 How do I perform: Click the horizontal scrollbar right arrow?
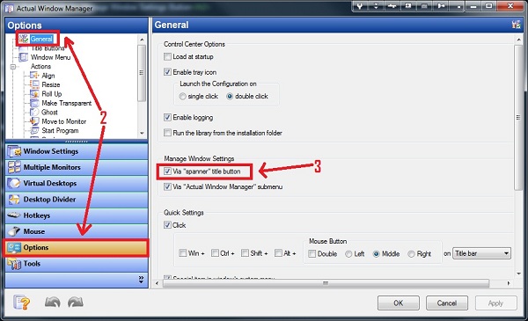coord(508,283)
